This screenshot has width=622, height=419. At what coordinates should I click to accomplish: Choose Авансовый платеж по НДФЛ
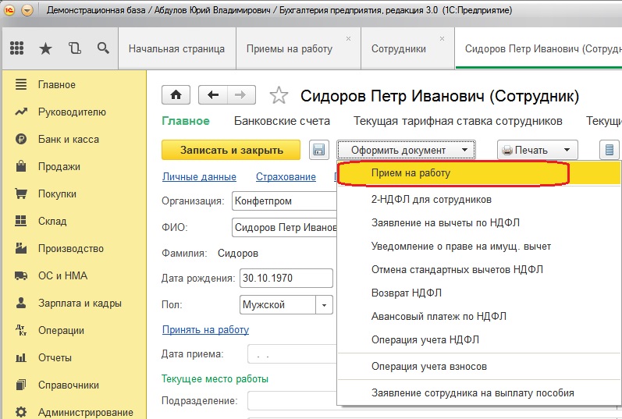478,316
